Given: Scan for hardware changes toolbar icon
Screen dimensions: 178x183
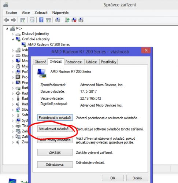Looking at the screenshot, I should pos(58,20).
